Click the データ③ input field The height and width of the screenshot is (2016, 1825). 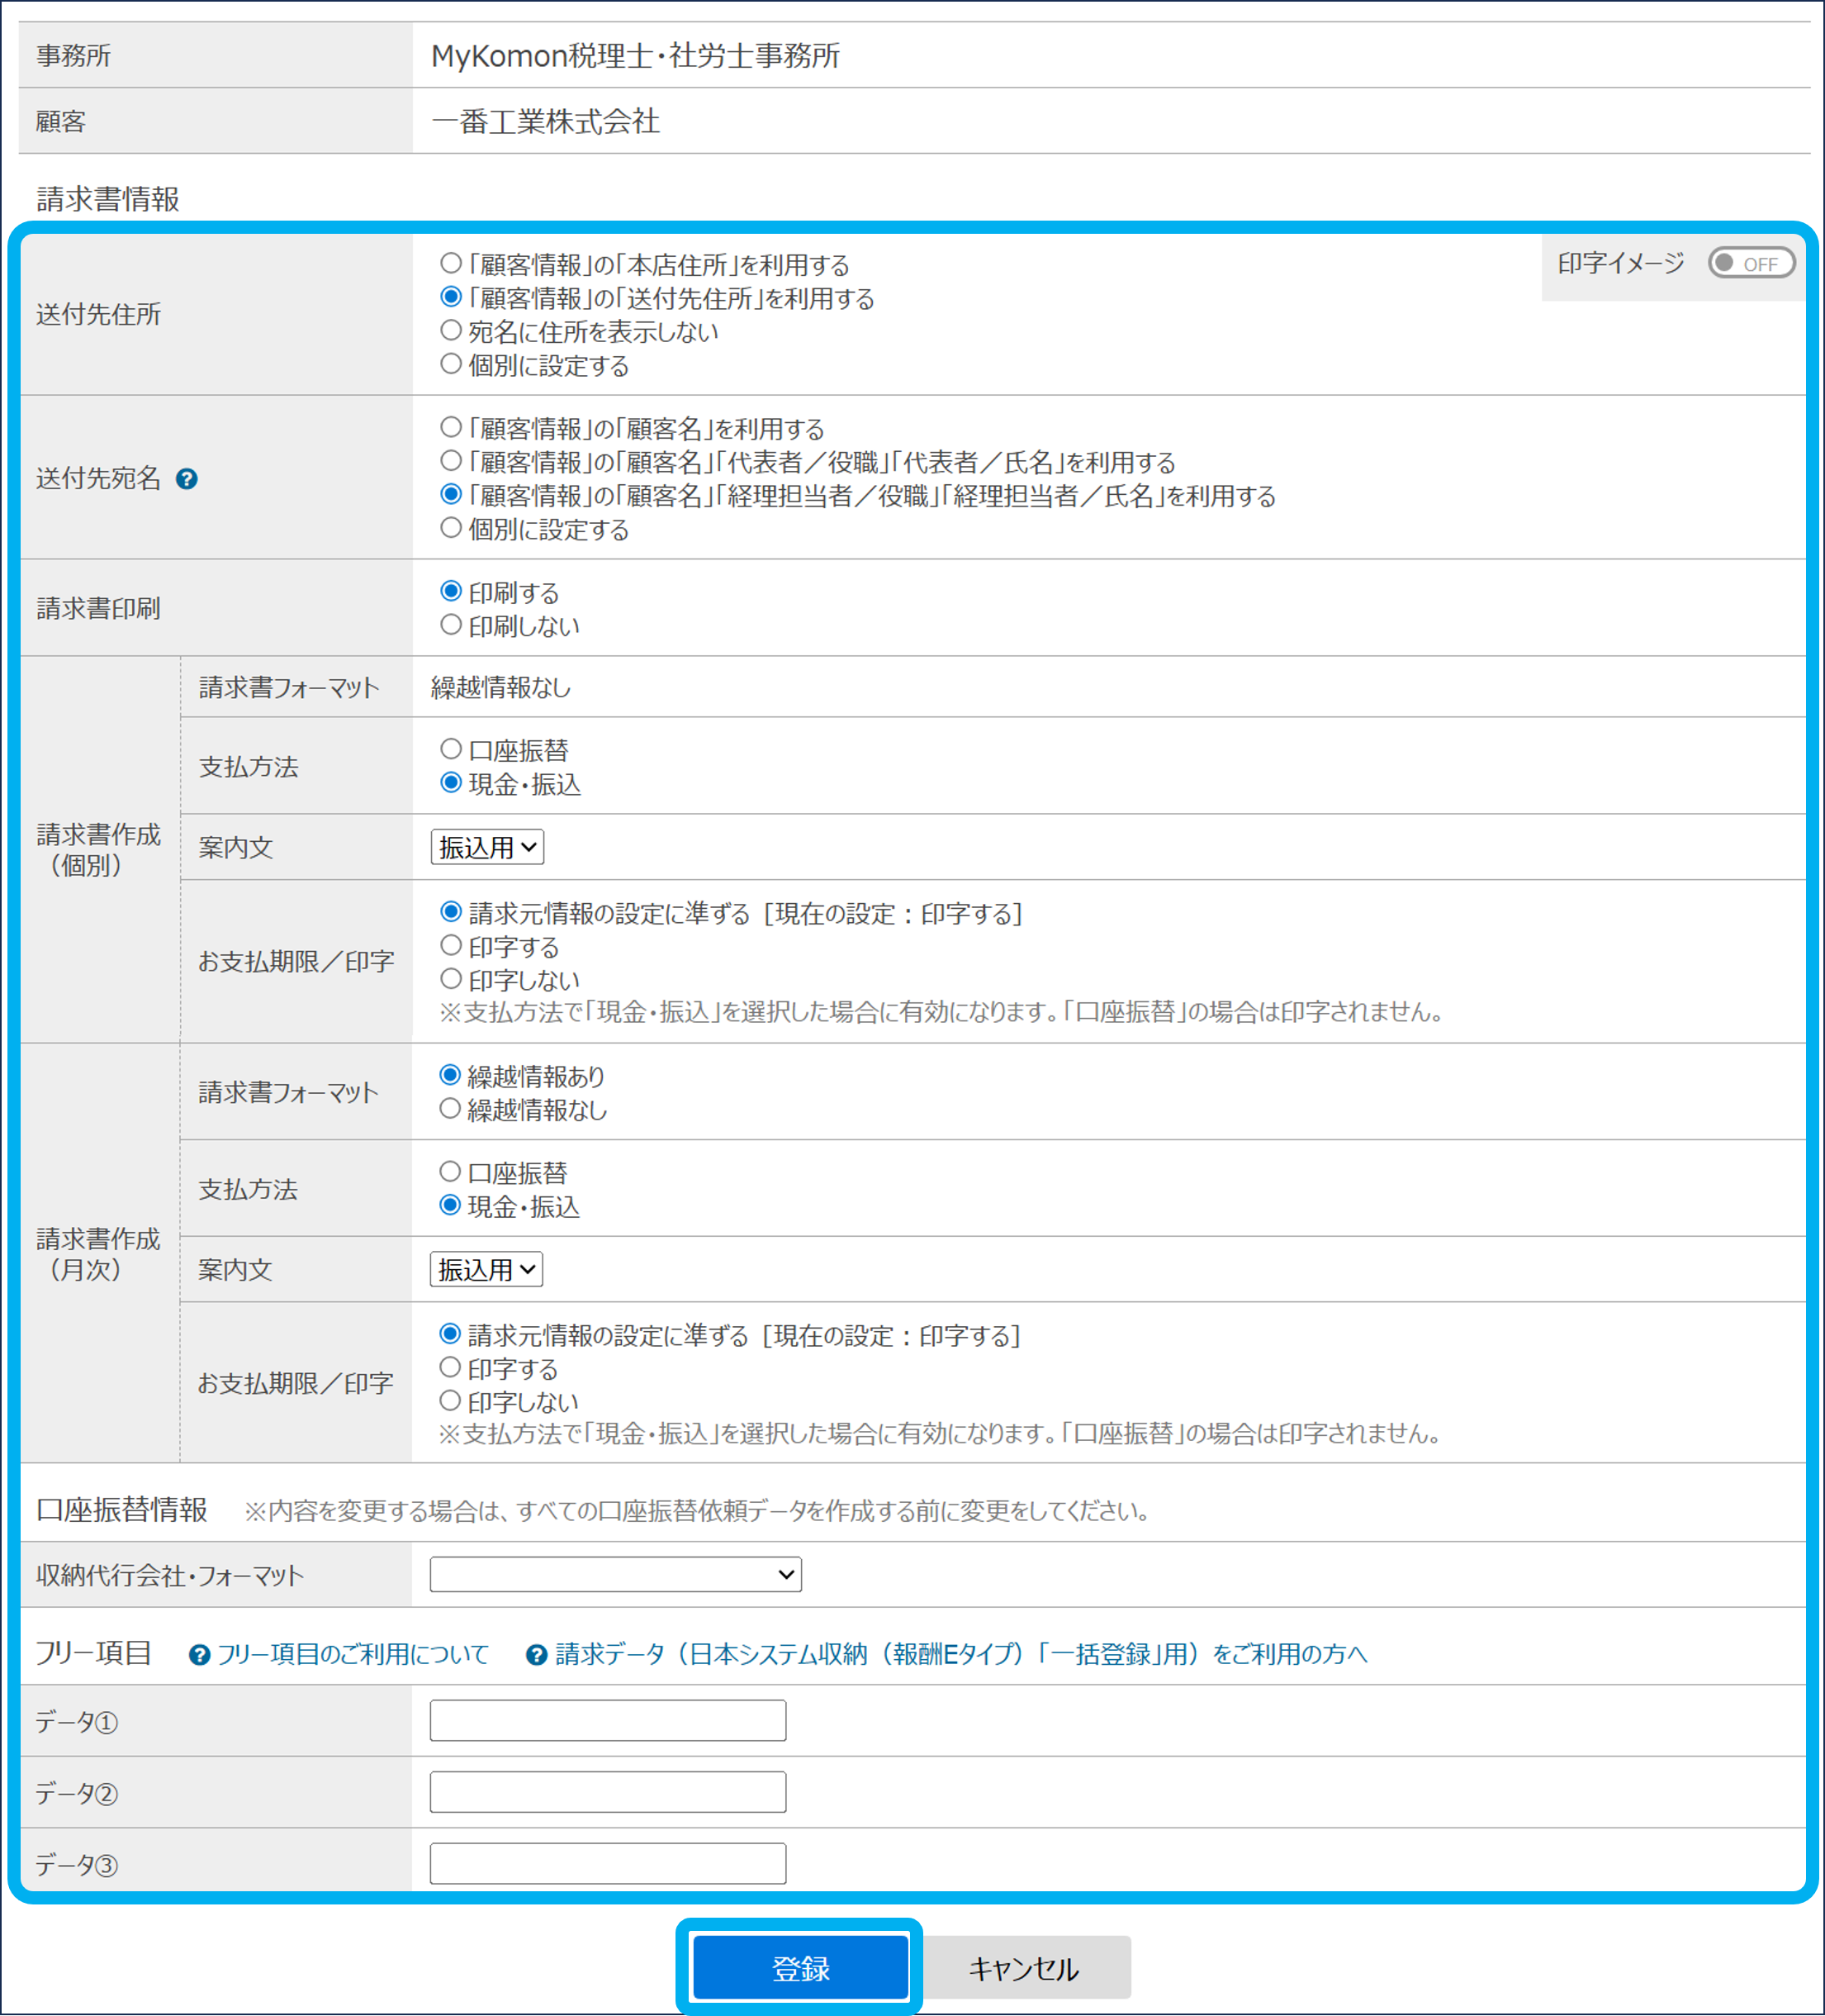click(x=608, y=1863)
